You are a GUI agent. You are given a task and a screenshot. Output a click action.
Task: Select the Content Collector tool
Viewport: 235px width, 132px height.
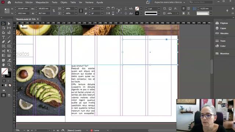click(x=3, y=33)
